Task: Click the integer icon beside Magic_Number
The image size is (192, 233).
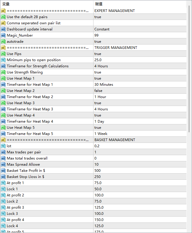Action: click(x=3, y=35)
